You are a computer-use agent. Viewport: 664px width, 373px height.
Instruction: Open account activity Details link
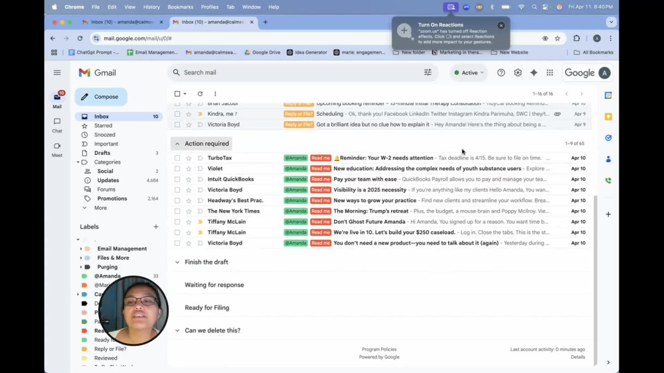tap(578, 357)
